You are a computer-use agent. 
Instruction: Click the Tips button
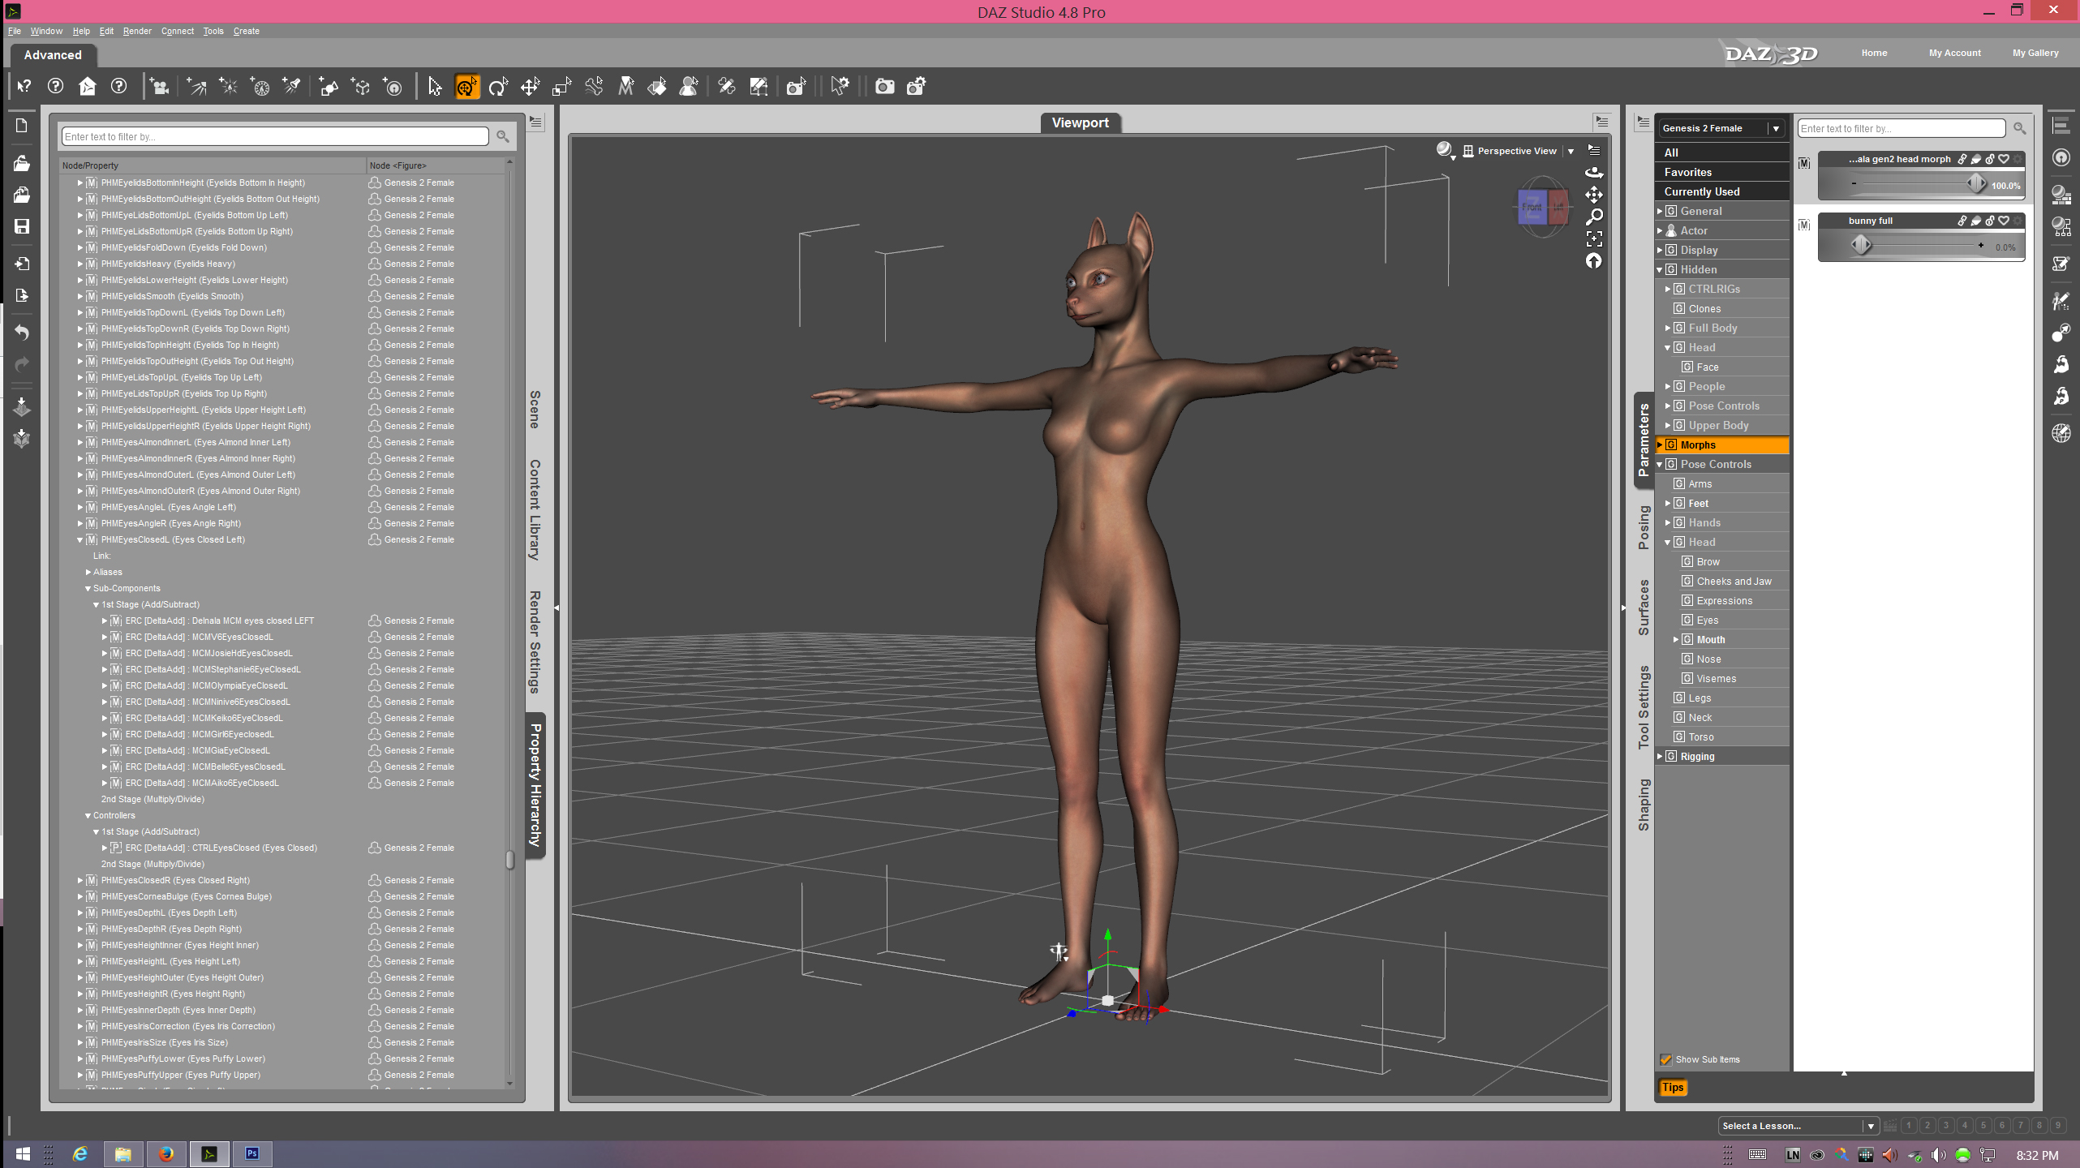point(1672,1088)
